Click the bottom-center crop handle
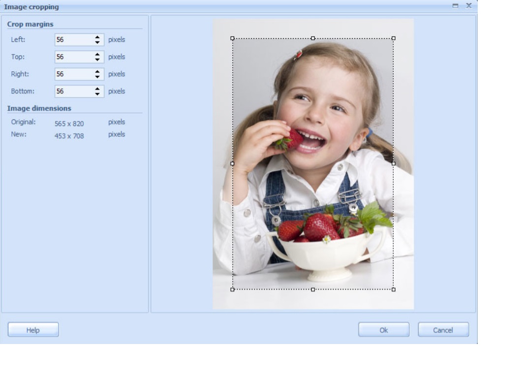 point(313,289)
